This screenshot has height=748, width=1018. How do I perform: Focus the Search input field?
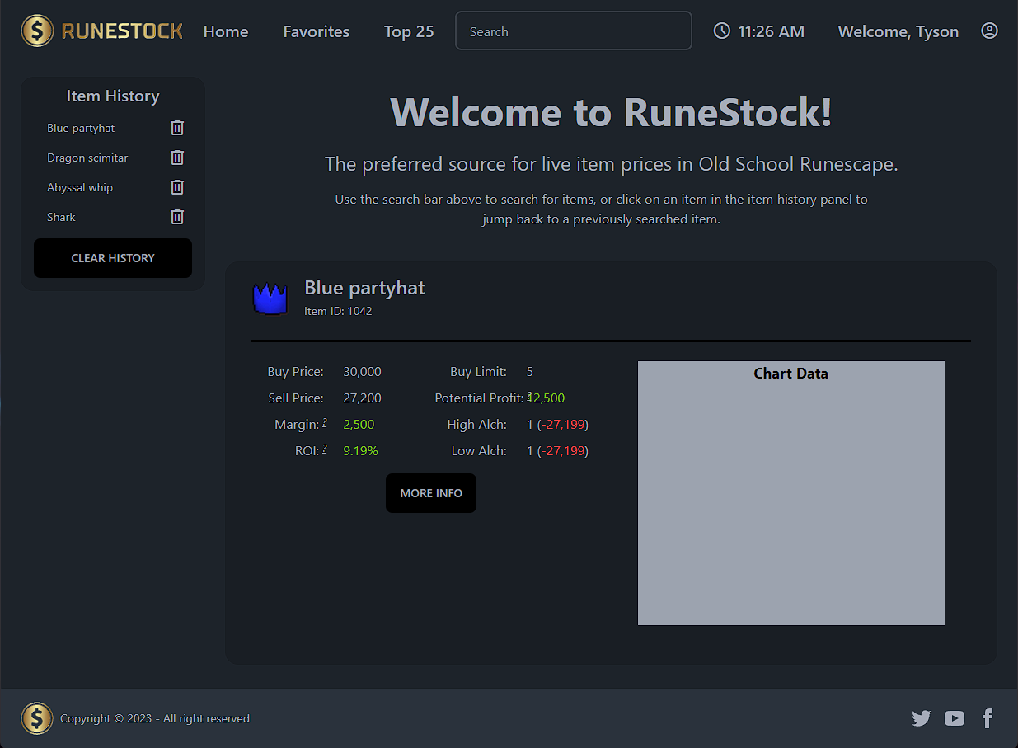(574, 31)
